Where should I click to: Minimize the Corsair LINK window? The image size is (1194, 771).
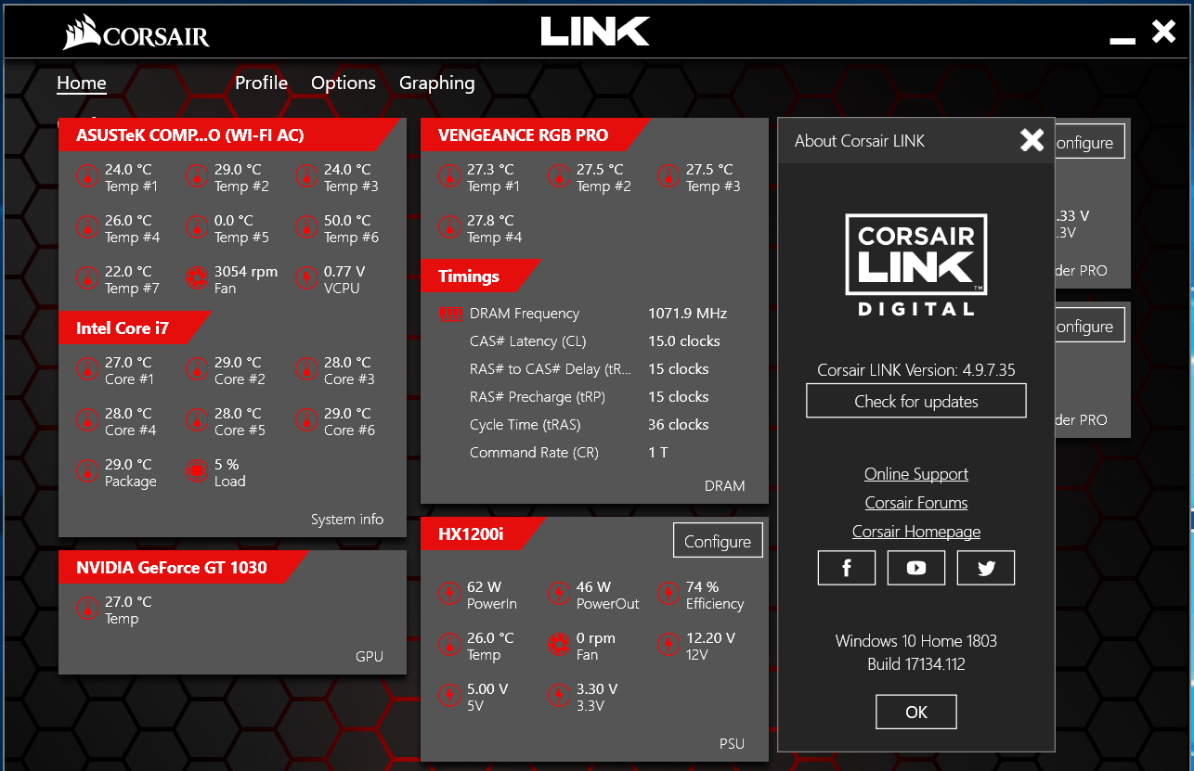pyautogui.click(x=1123, y=40)
